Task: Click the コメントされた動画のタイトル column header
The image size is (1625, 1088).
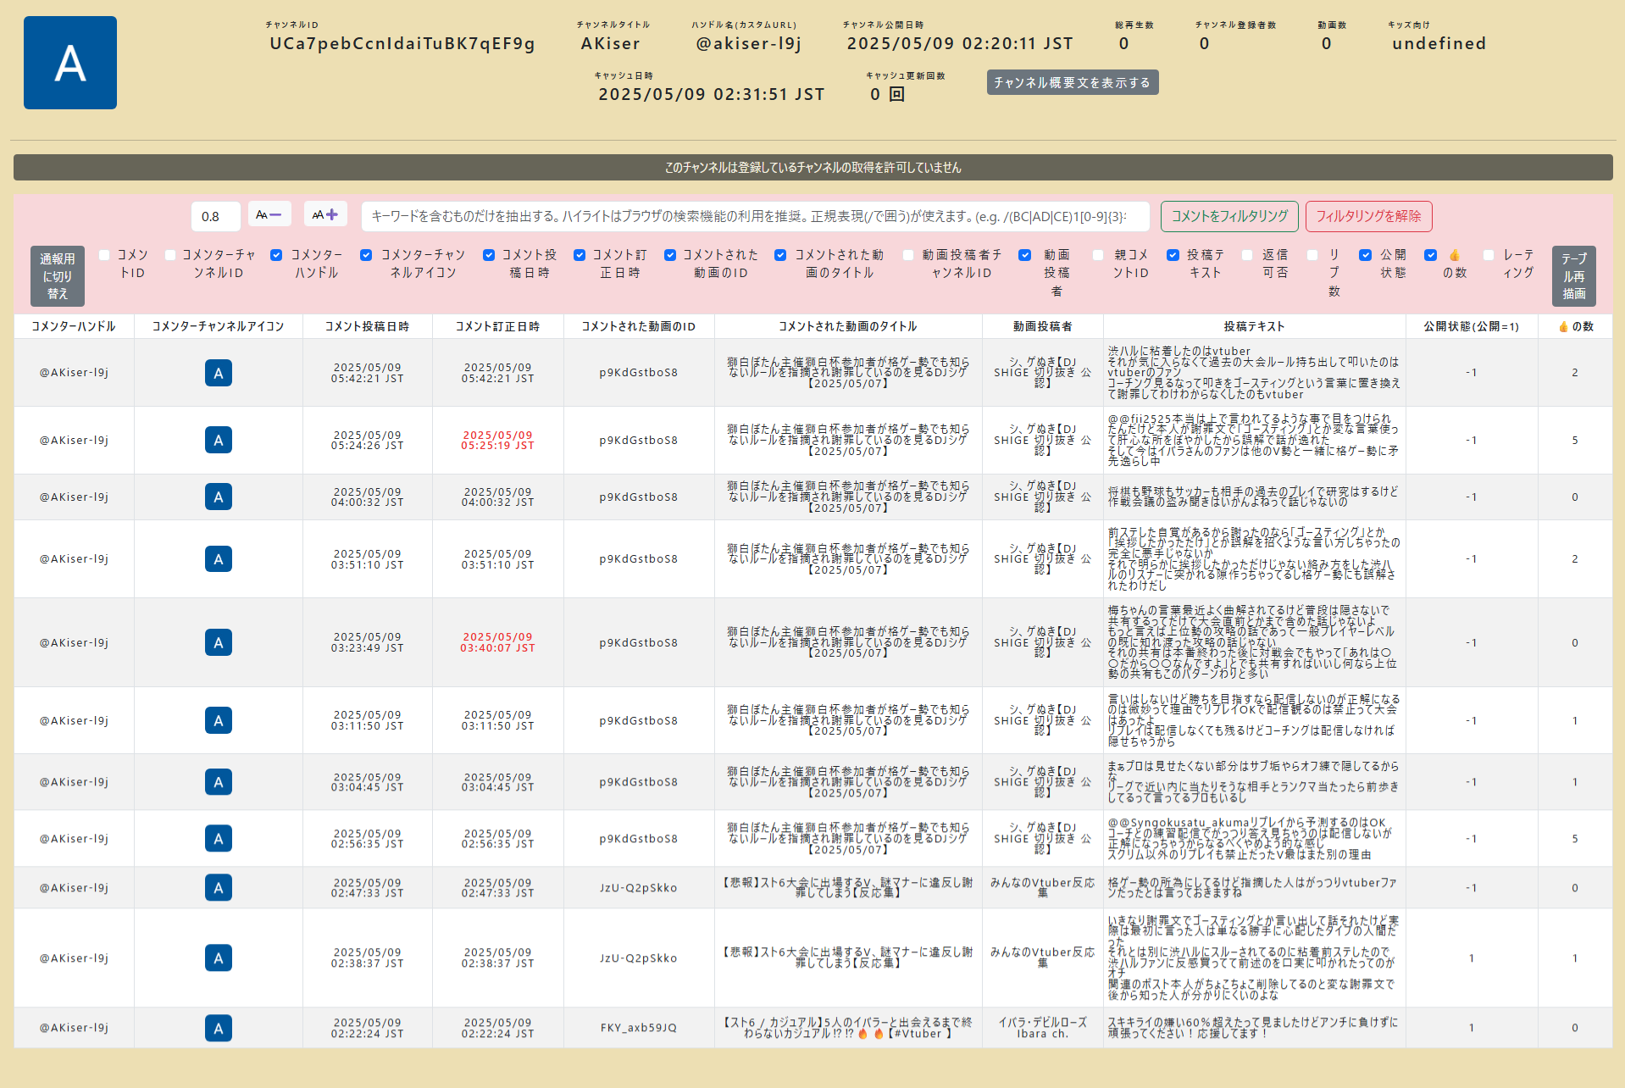Action: 847,326
